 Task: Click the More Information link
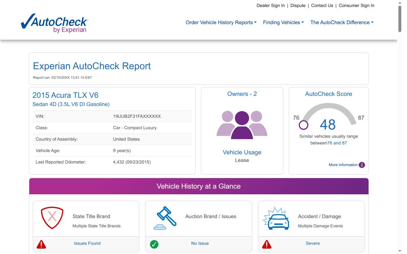point(343,165)
